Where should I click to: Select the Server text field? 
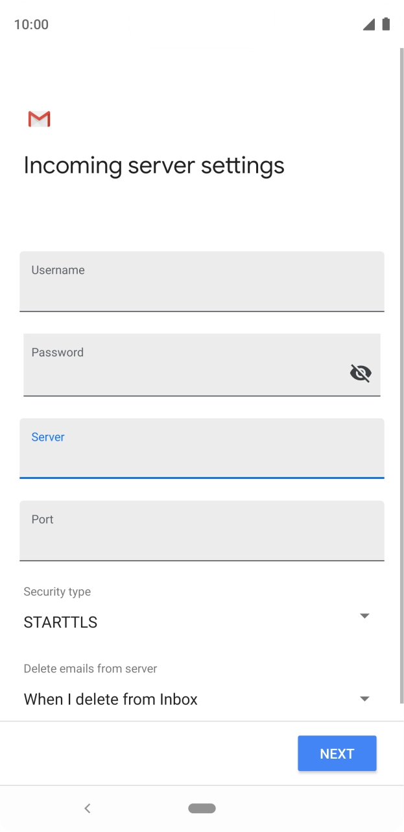202,448
